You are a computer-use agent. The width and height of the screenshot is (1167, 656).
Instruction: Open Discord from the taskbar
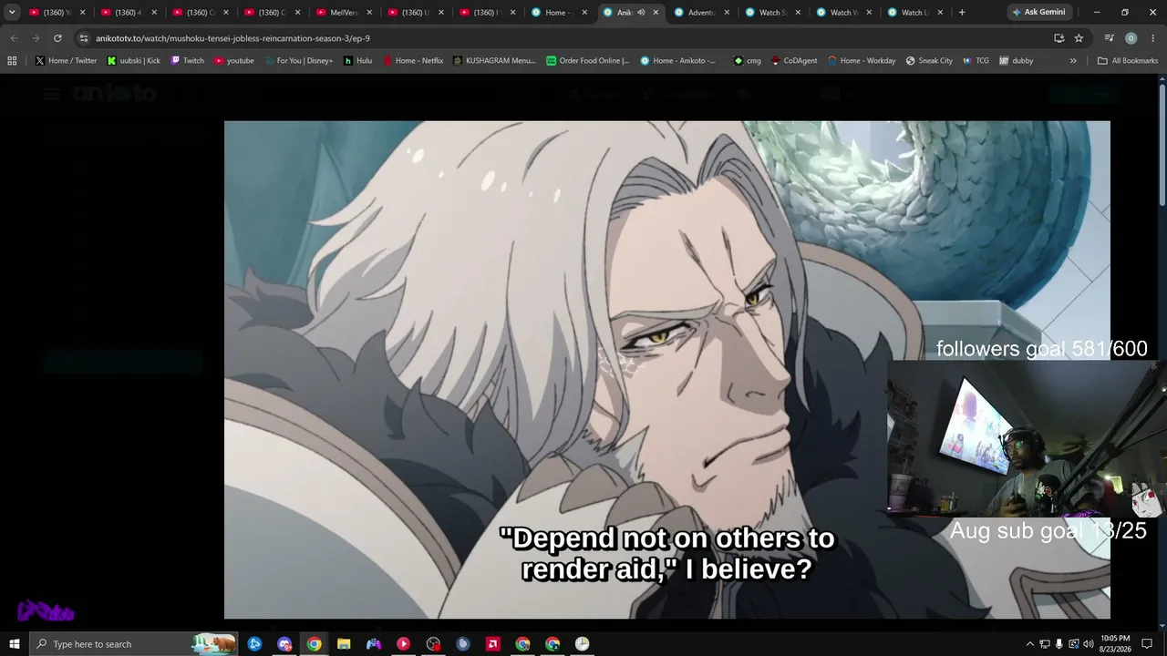click(284, 644)
